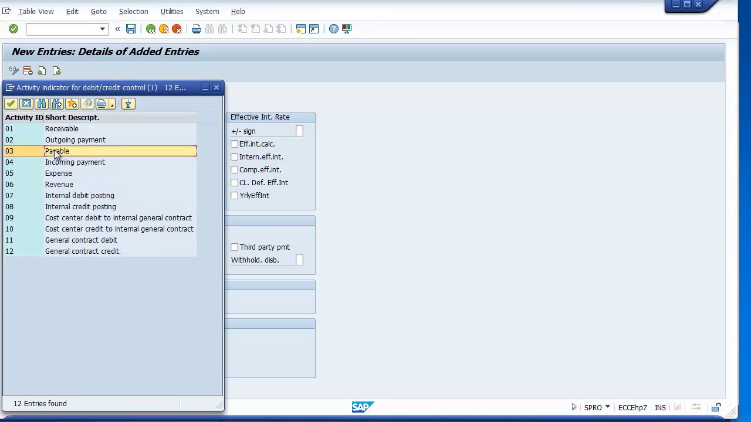Click the popup's pin/stick icon
Image resolution: width=751 pixels, height=422 pixels.
pos(128,104)
